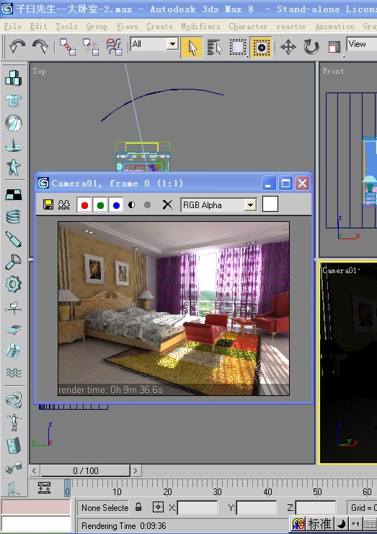The width and height of the screenshot is (377, 534).
Task: Open the reactor menu
Action: pos(291,26)
